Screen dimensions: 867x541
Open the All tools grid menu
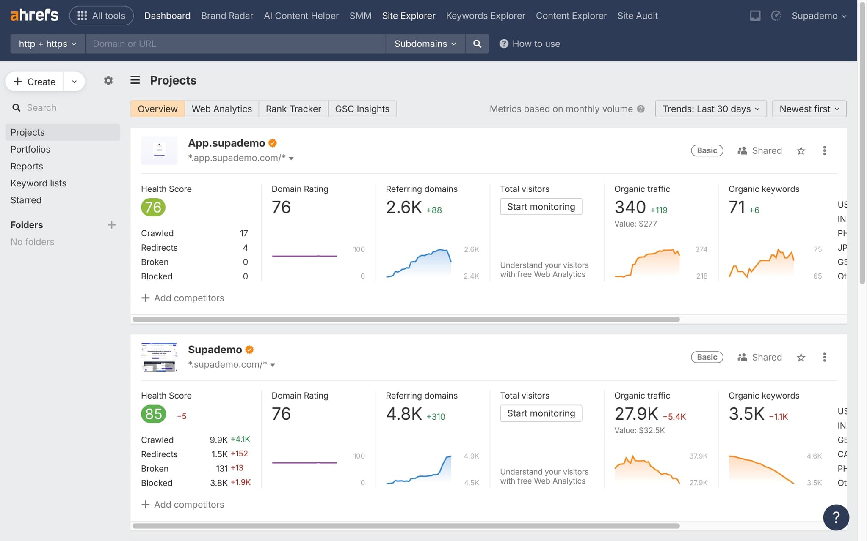pyautogui.click(x=101, y=15)
